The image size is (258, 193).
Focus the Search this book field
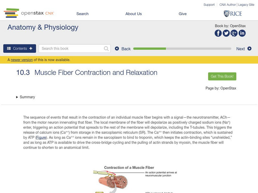pyautogui.click(x=72, y=49)
